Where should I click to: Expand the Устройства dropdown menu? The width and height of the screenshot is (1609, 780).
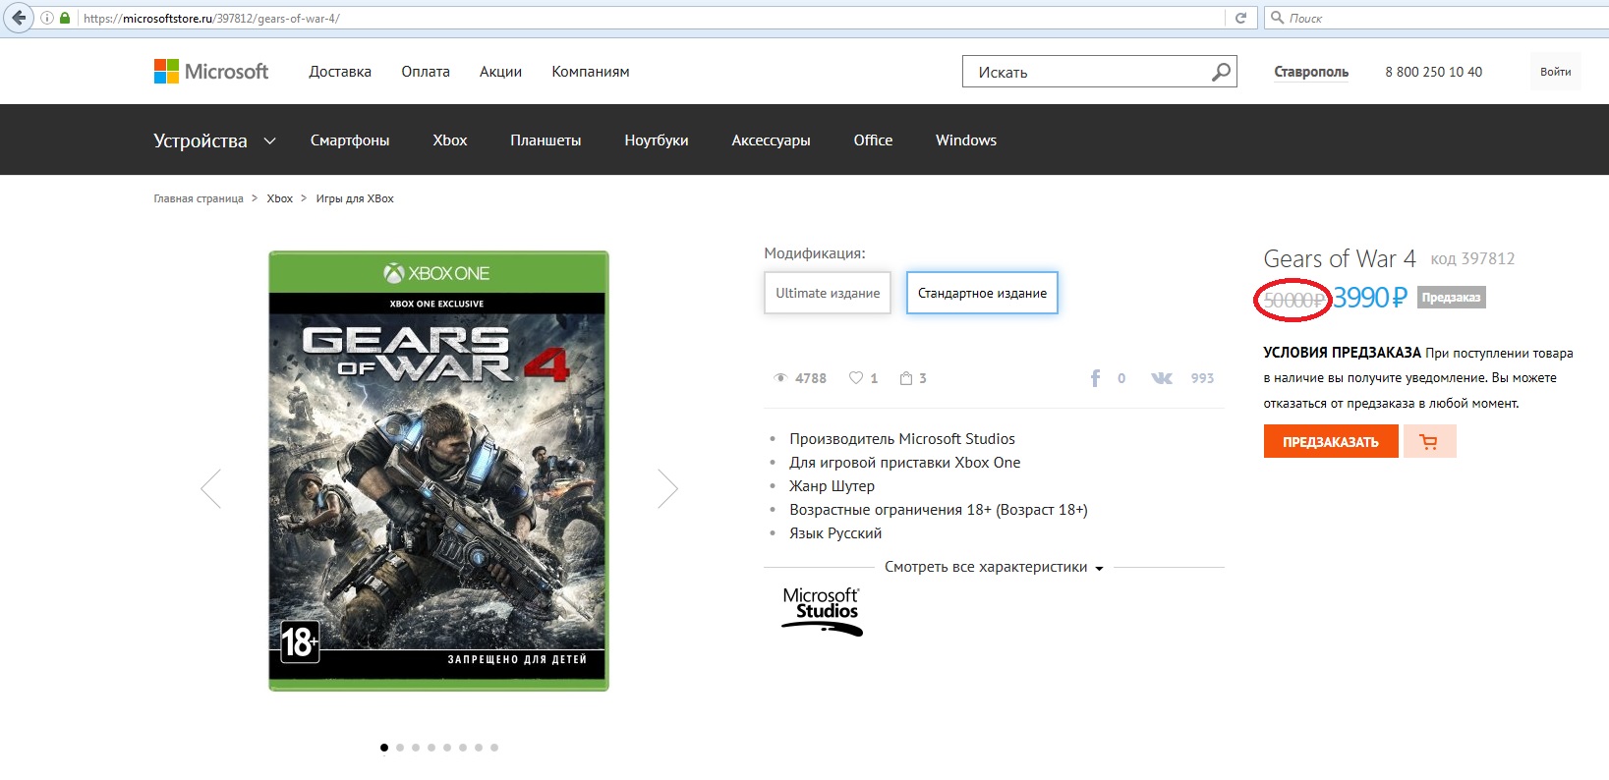(214, 140)
